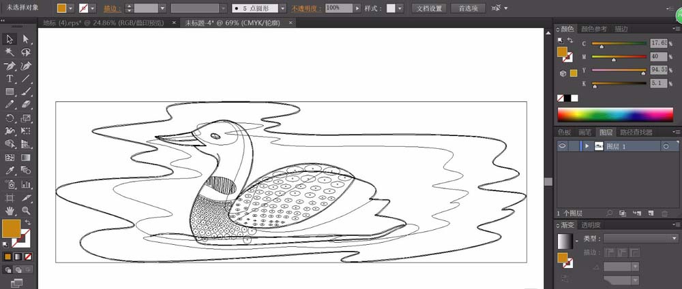Click the M value field showing 40
The image size is (682, 289).
point(659,56)
